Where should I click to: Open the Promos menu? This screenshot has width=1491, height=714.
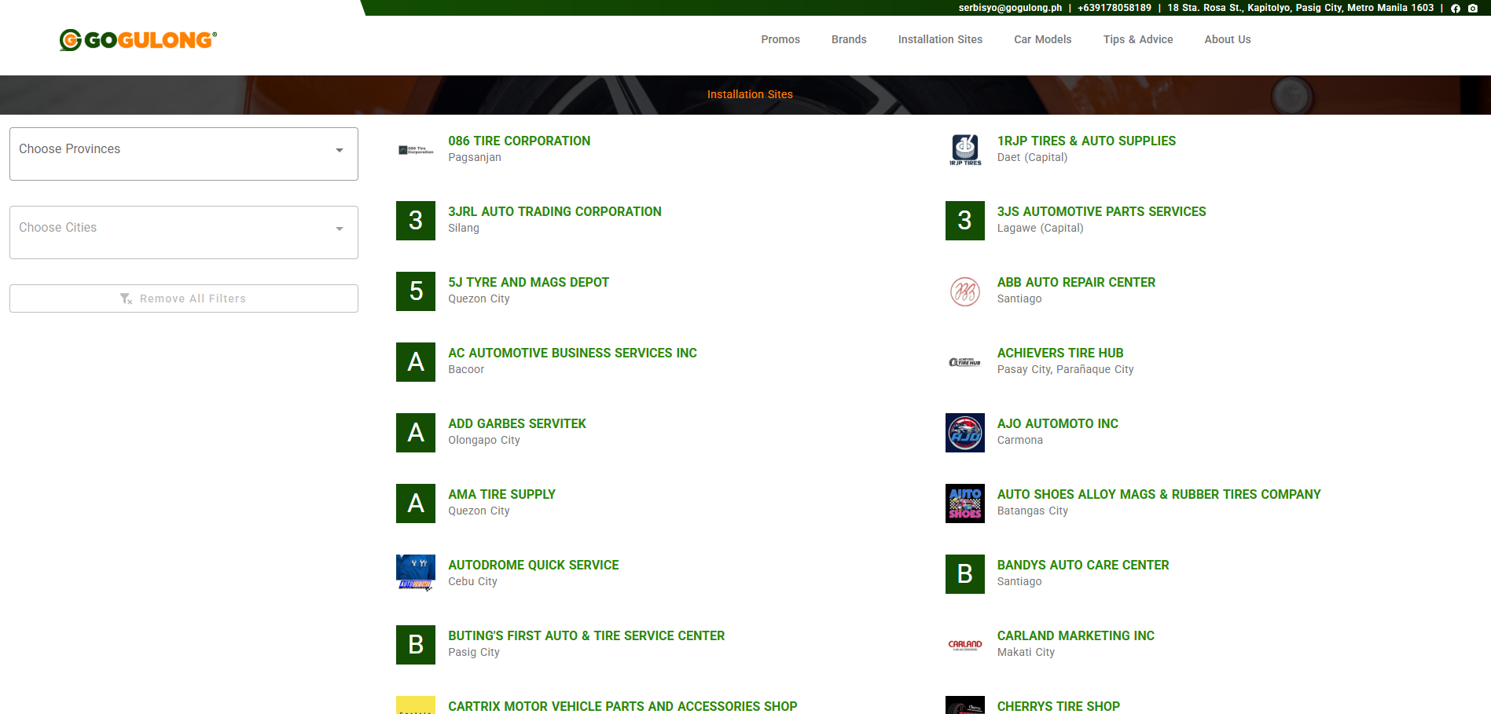click(780, 39)
